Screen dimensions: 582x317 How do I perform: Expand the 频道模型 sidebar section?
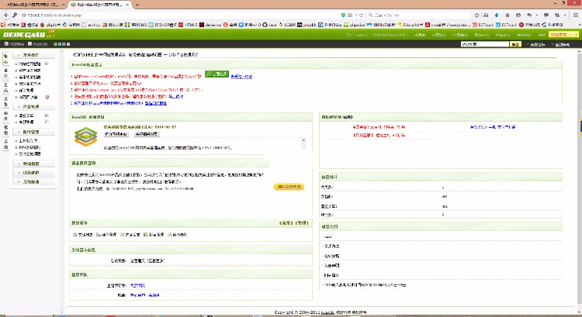[34, 164]
